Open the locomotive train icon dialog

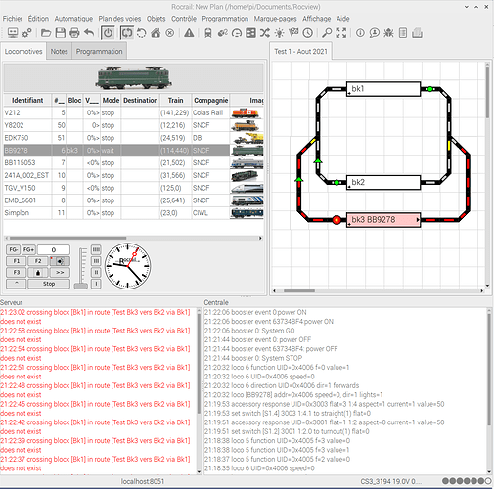pos(208,33)
